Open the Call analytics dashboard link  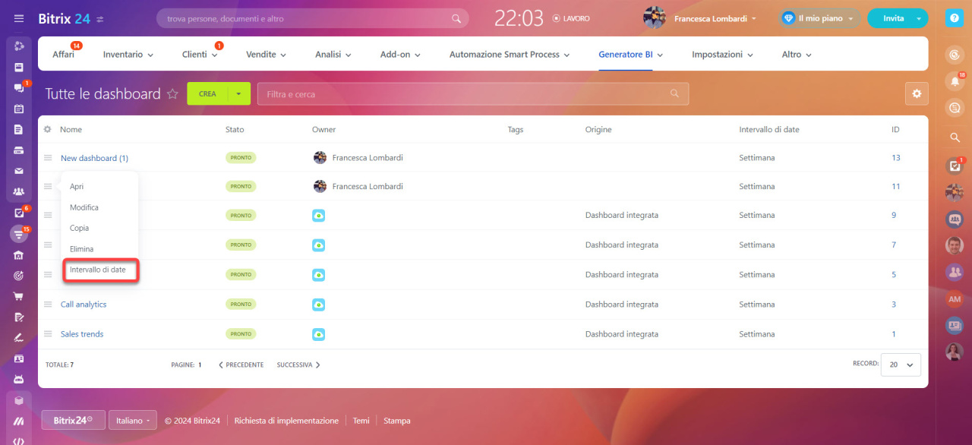pos(84,304)
